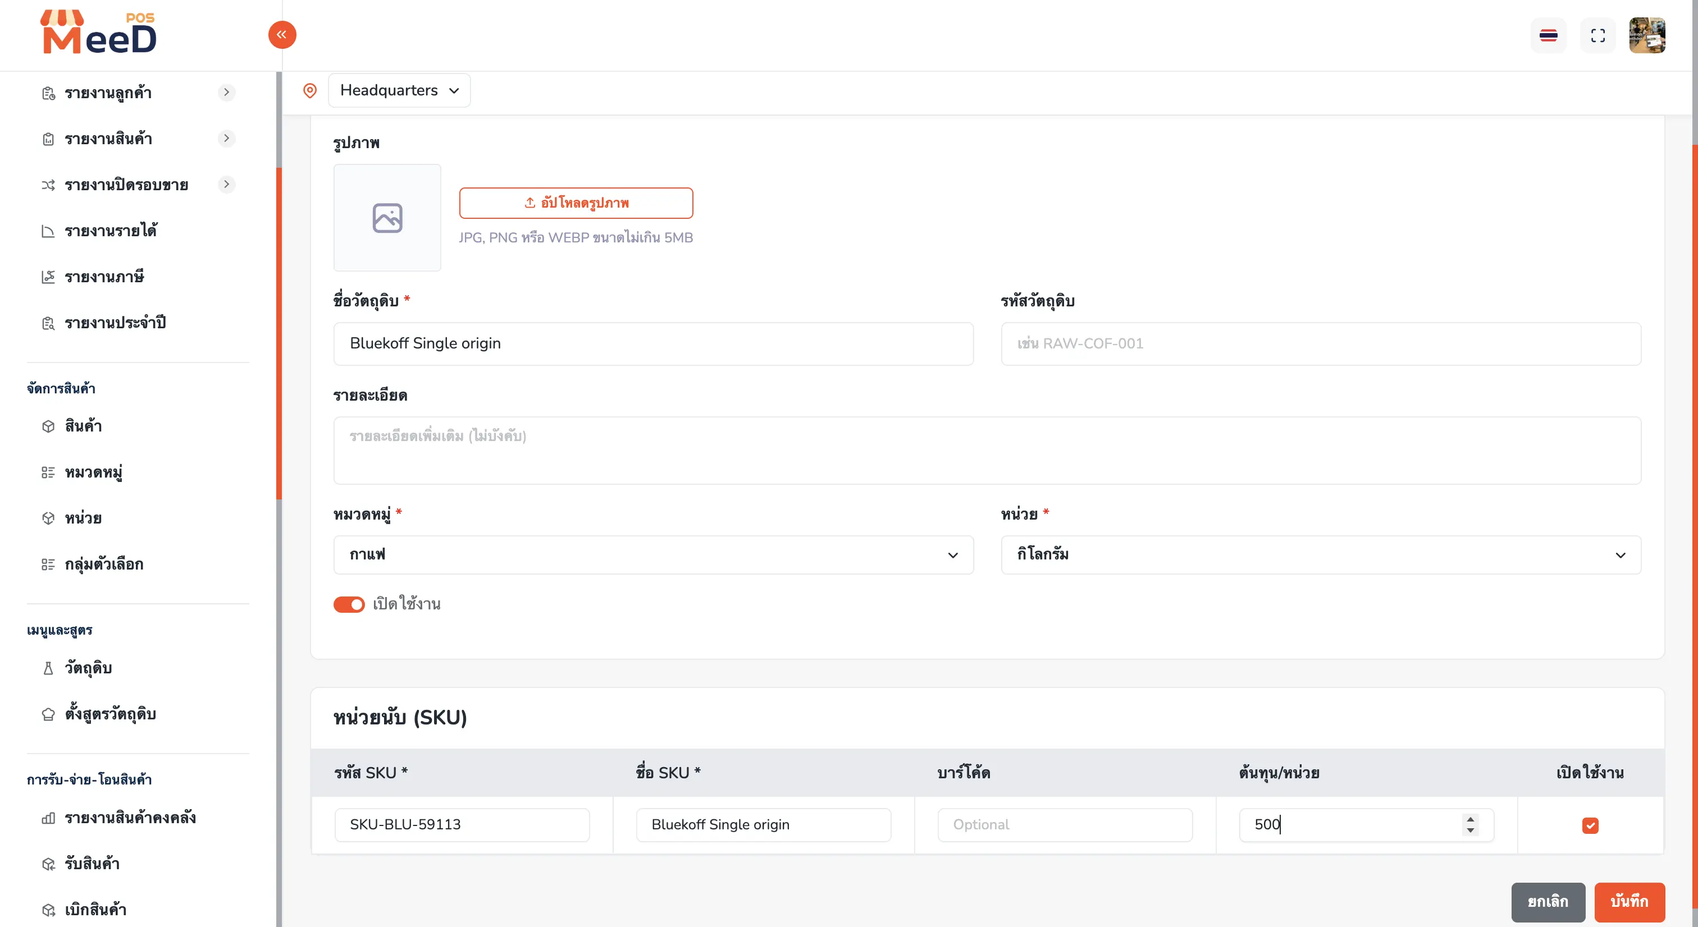
Task: Expand รายงานปิดรอบขาย submenu chevron
Action: (x=227, y=185)
